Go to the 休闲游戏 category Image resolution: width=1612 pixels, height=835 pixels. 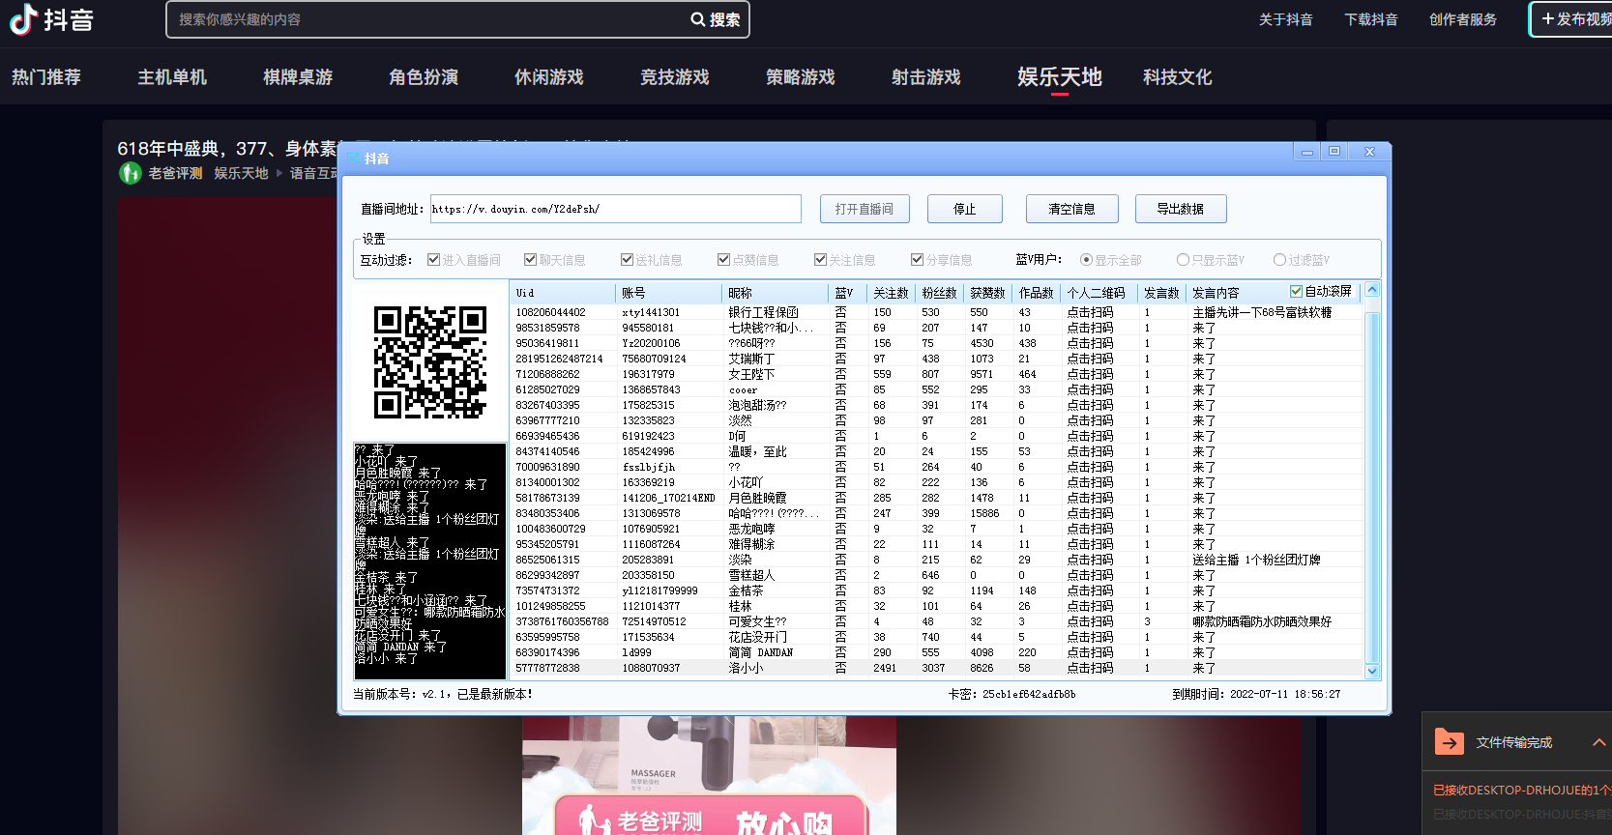[x=549, y=77]
